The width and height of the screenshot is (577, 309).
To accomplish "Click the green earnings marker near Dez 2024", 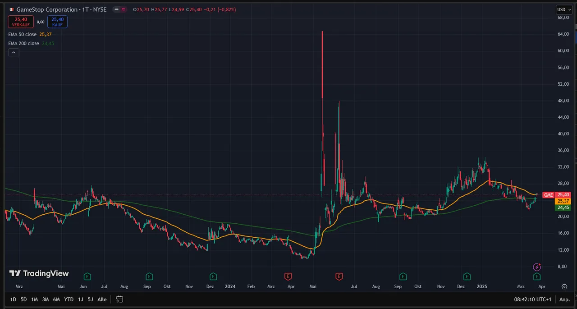I will [x=467, y=276].
